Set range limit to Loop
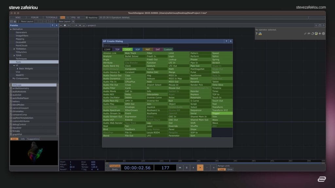This screenshot has height=188, width=335. (x=221, y=169)
